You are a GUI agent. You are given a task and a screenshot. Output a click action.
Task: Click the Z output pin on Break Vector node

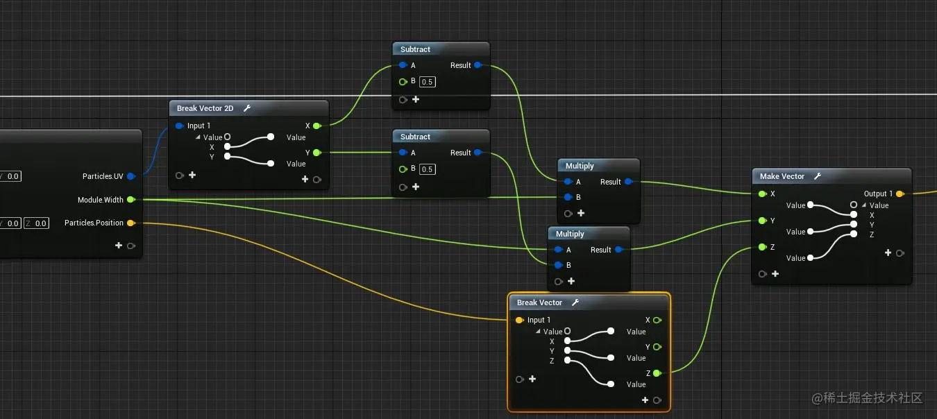pyautogui.click(x=657, y=373)
